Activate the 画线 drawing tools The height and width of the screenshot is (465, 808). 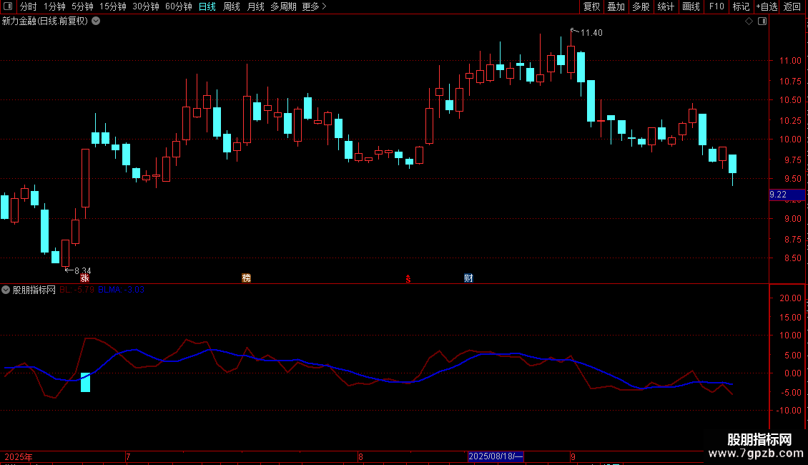coord(691,6)
